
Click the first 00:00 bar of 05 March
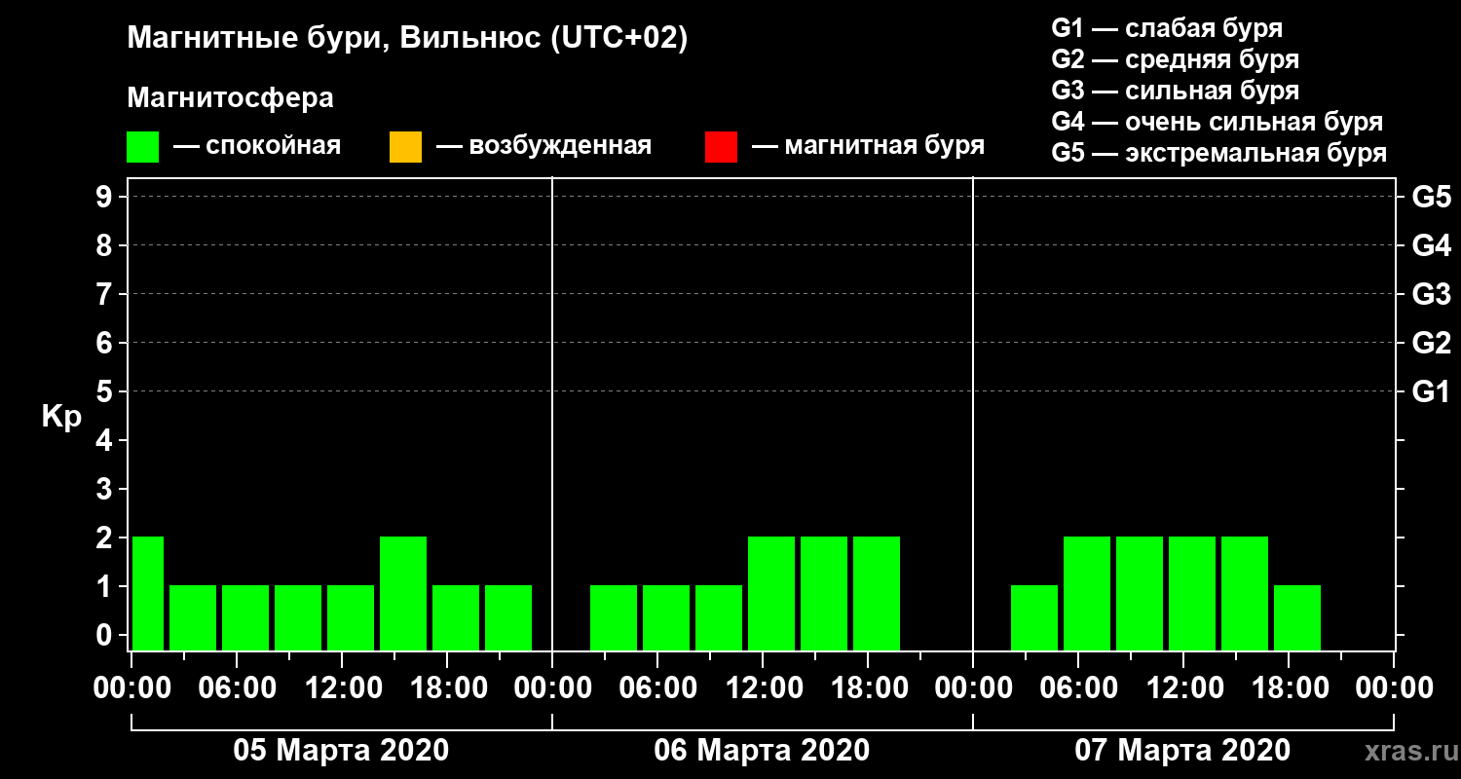pos(148,593)
